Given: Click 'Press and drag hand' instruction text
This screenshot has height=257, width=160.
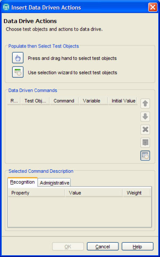Looking at the screenshot, I should 72,58.
